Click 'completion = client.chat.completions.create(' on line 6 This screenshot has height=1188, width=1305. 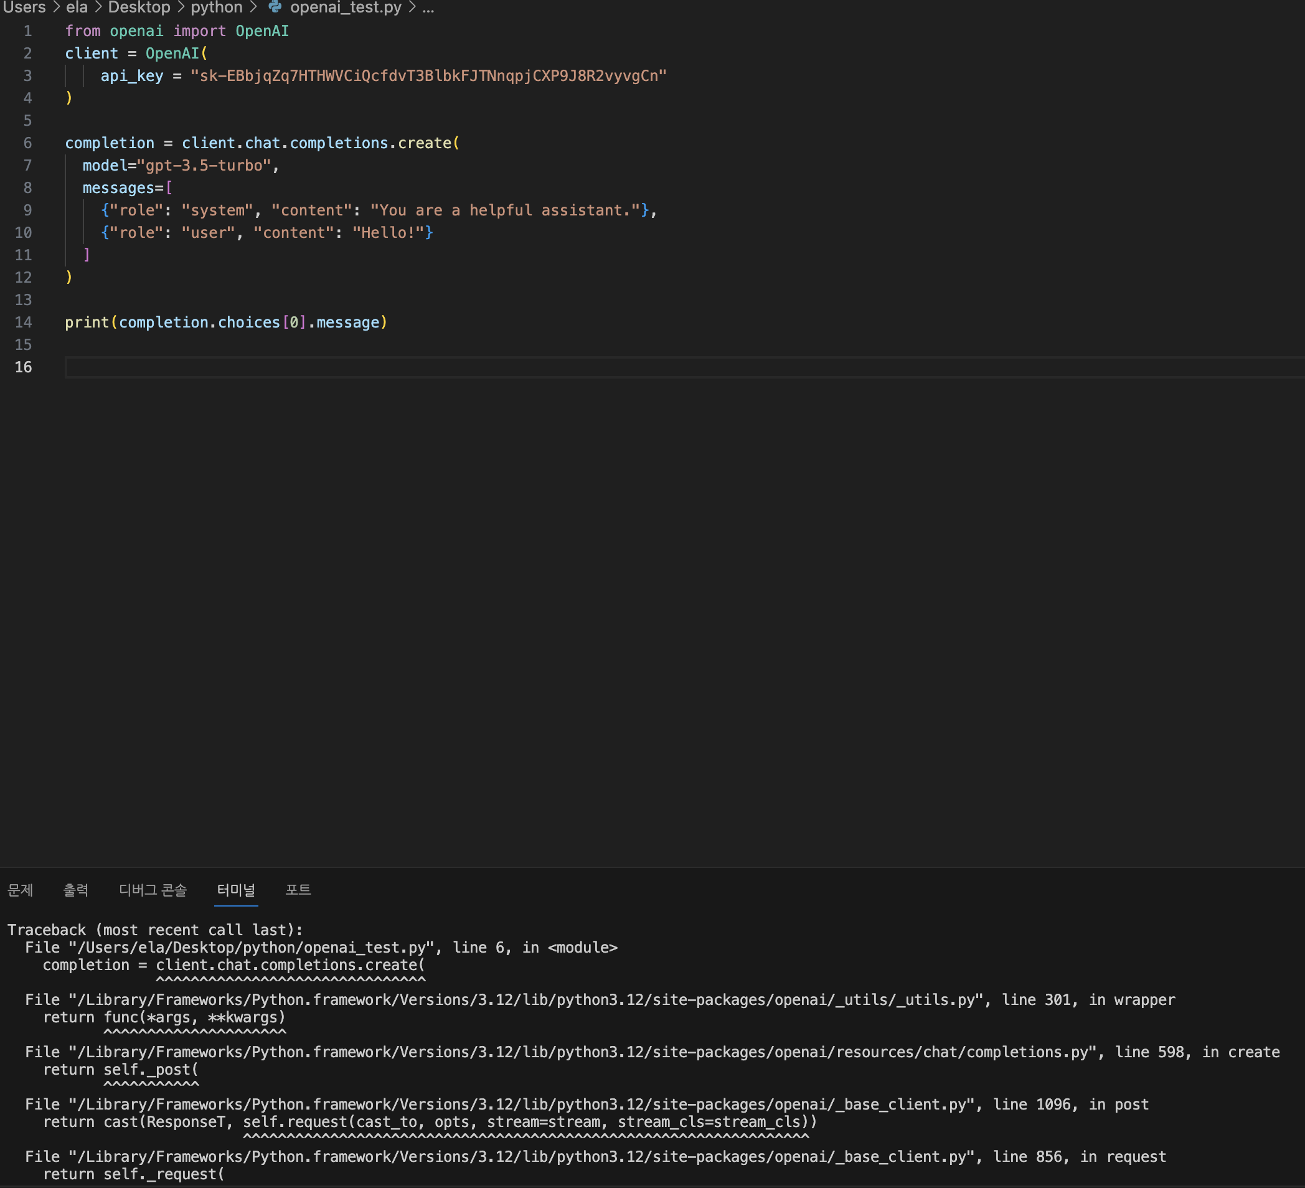[262, 143]
